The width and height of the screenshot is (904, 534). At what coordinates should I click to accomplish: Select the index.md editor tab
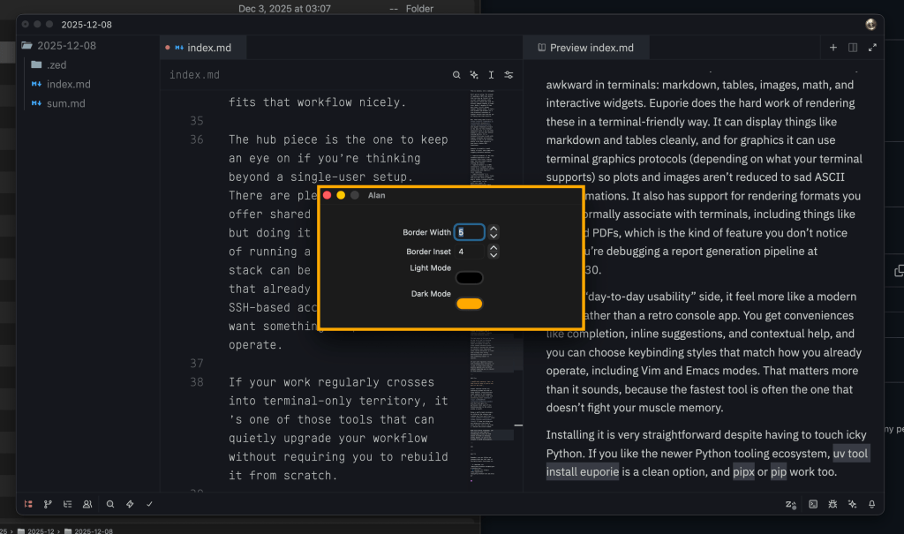[207, 48]
